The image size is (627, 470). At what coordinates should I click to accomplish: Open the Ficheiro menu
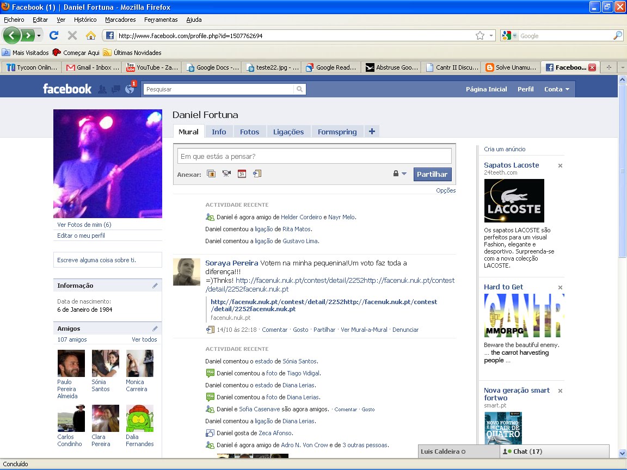pos(14,20)
